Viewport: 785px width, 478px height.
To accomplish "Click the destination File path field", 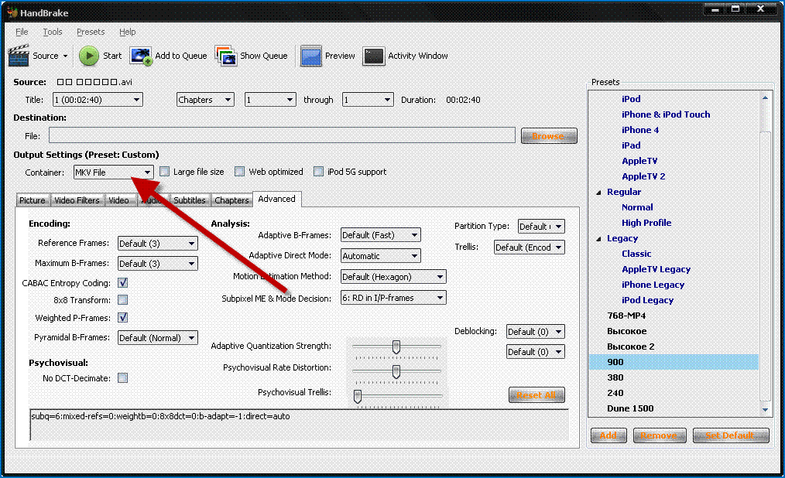I will click(282, 135).
